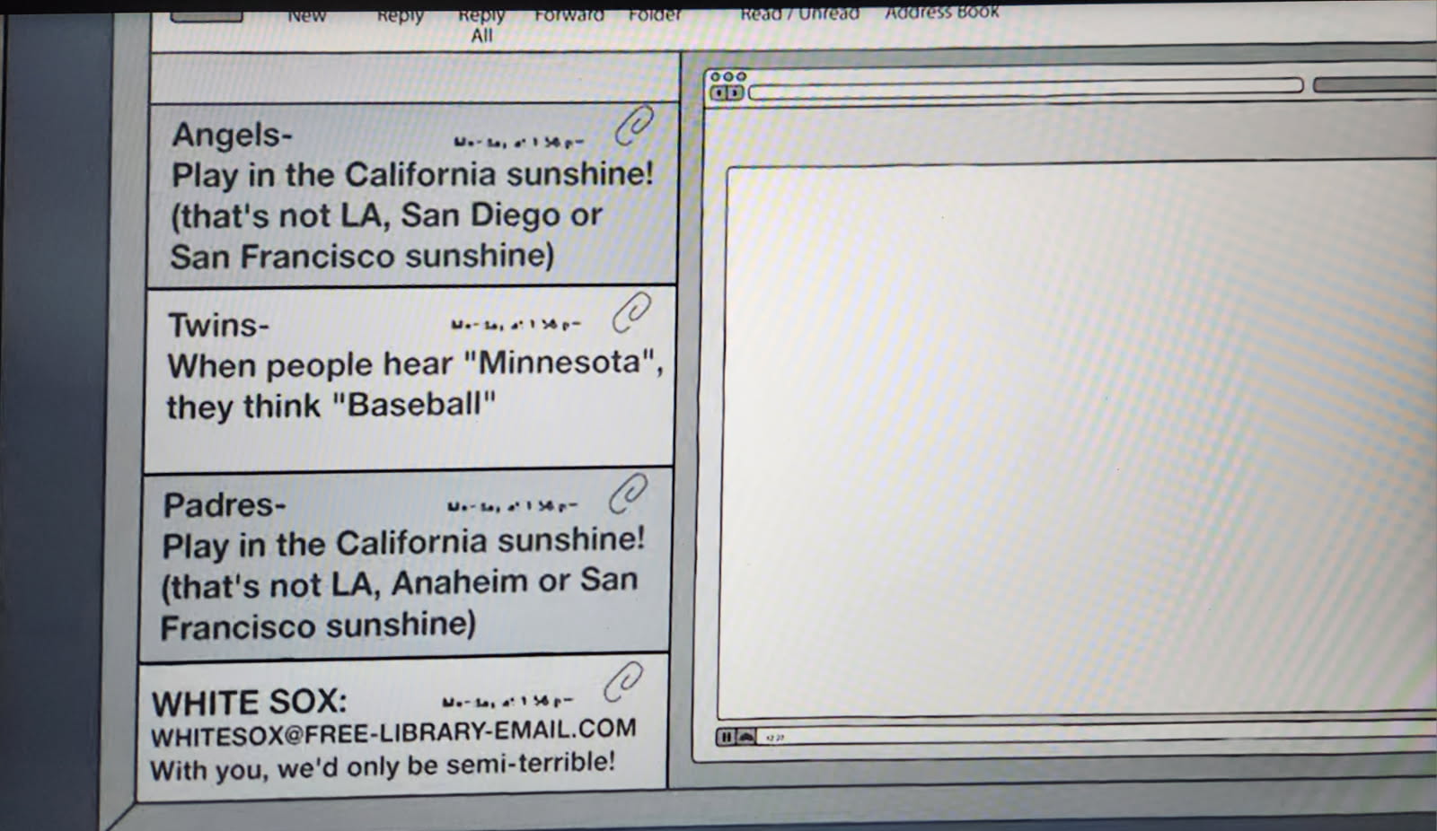Click the third circle window button in viewer
1437x831 pixels.
pos(741,76)
